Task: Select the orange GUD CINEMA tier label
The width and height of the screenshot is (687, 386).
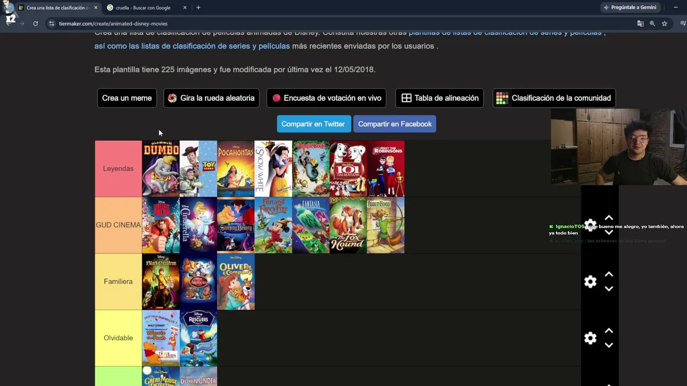Action: (x=118, y=225)
